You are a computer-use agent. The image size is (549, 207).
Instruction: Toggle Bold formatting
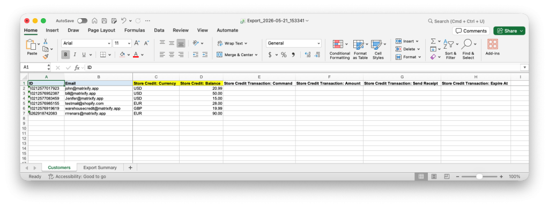tap(65, 55)
